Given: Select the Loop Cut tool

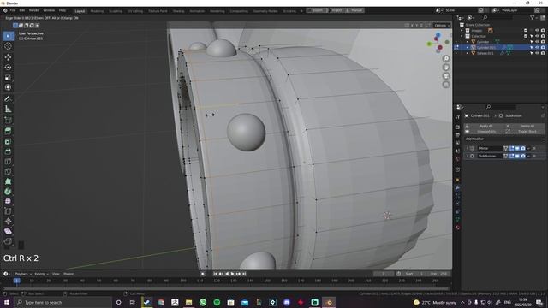Looking at the screenshot, I should [x=8, y=162].
